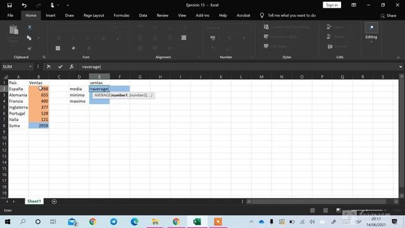Click Tell me what you want to do
The image size is (405, 228).
pyautogui.click(x=292, y=15)
